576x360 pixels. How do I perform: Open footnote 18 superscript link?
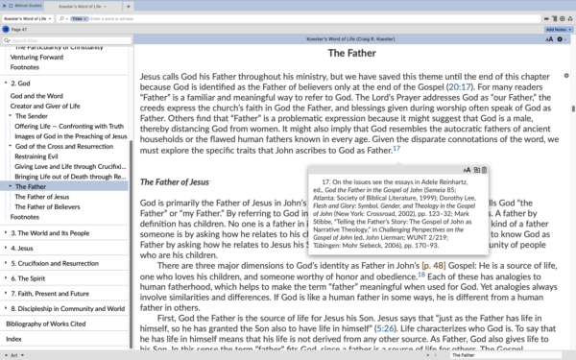click(421, 275)
